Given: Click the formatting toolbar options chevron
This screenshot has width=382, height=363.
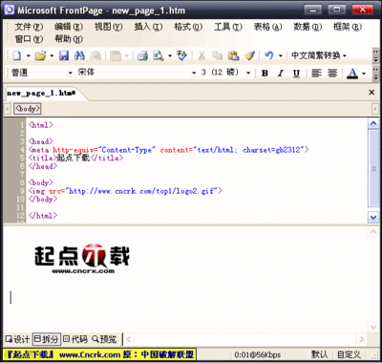Looking at the screenshot, I should pos(375,74).
